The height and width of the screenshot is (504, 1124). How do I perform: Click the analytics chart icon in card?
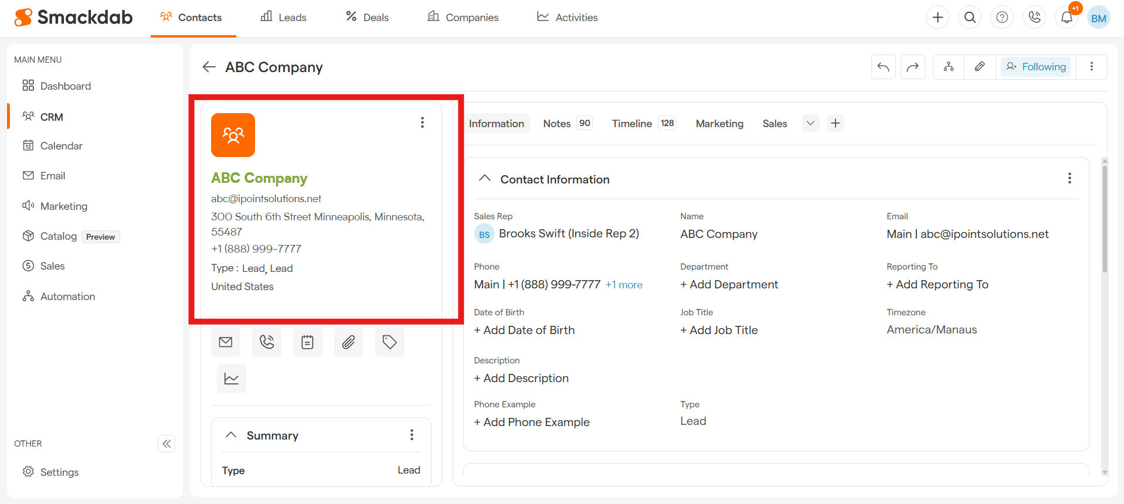(x=232, y=379)
